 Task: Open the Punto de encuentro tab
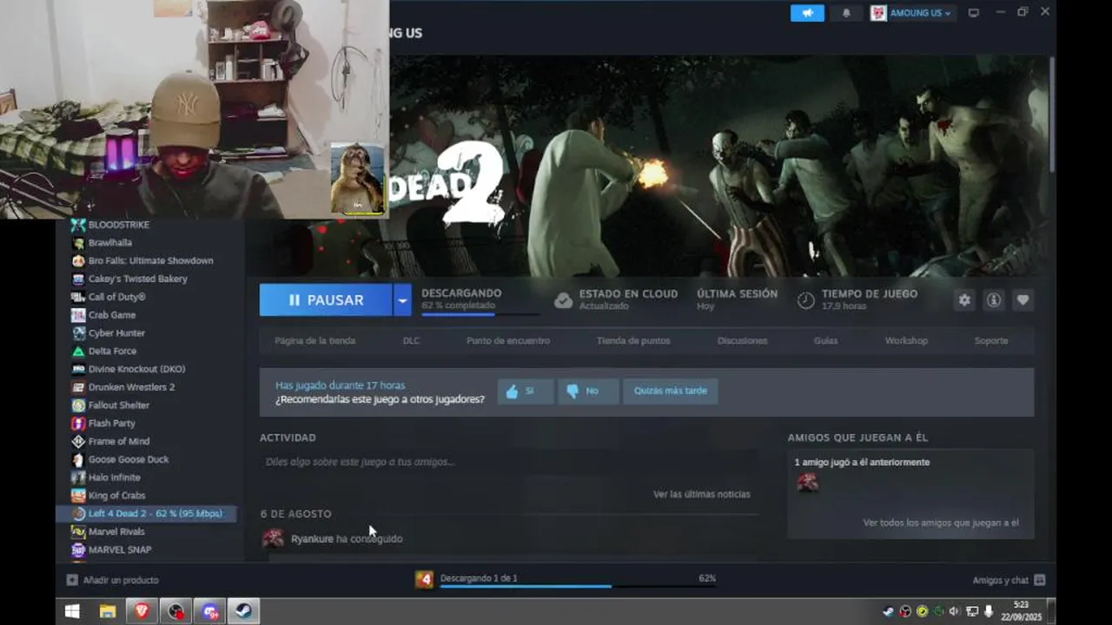(x=508, y=340)
